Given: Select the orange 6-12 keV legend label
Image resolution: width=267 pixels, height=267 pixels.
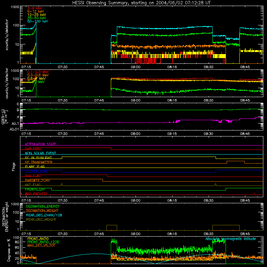Looking at the screenshot, I should pos(36,11).
